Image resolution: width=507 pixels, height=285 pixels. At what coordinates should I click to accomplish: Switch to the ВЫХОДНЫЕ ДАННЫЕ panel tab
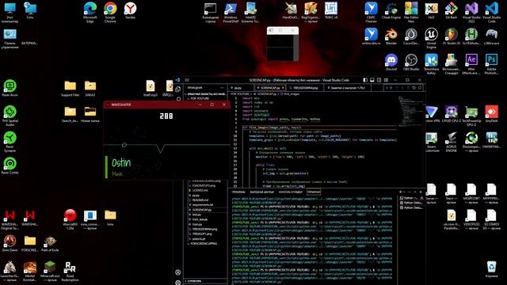(x=262, y=192)
